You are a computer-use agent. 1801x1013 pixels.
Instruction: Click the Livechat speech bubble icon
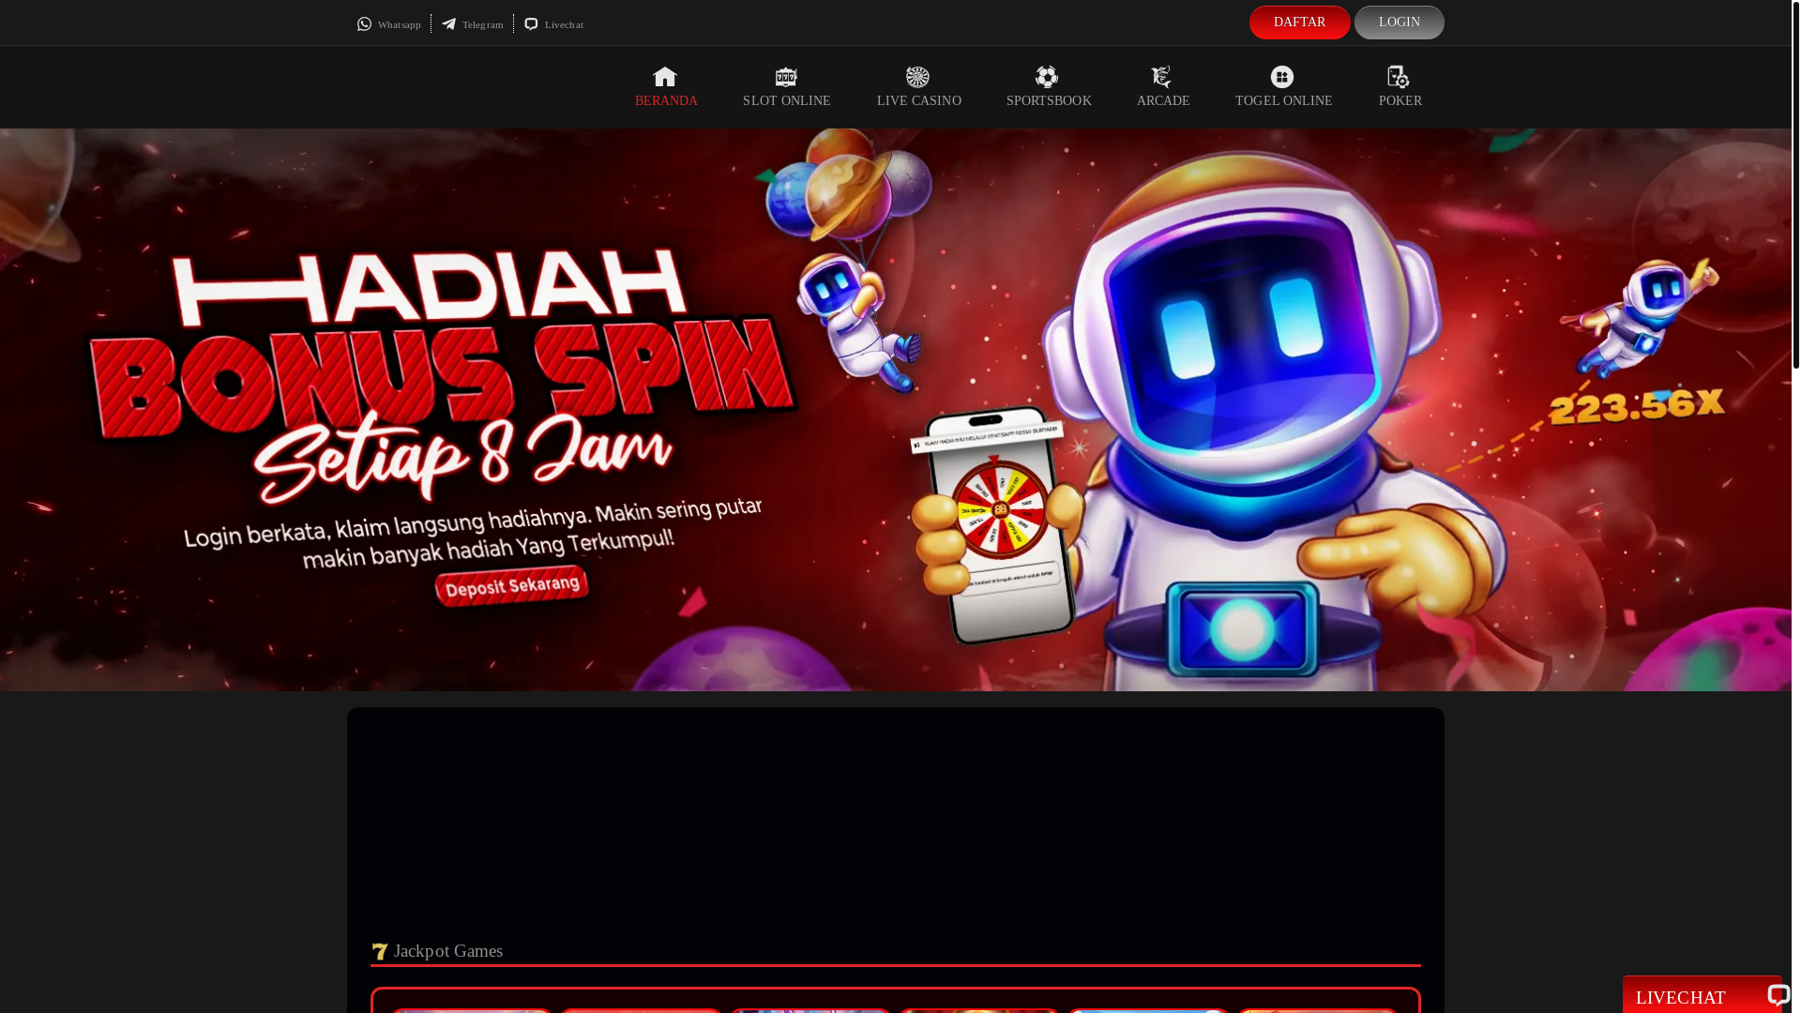pos(531,24)
